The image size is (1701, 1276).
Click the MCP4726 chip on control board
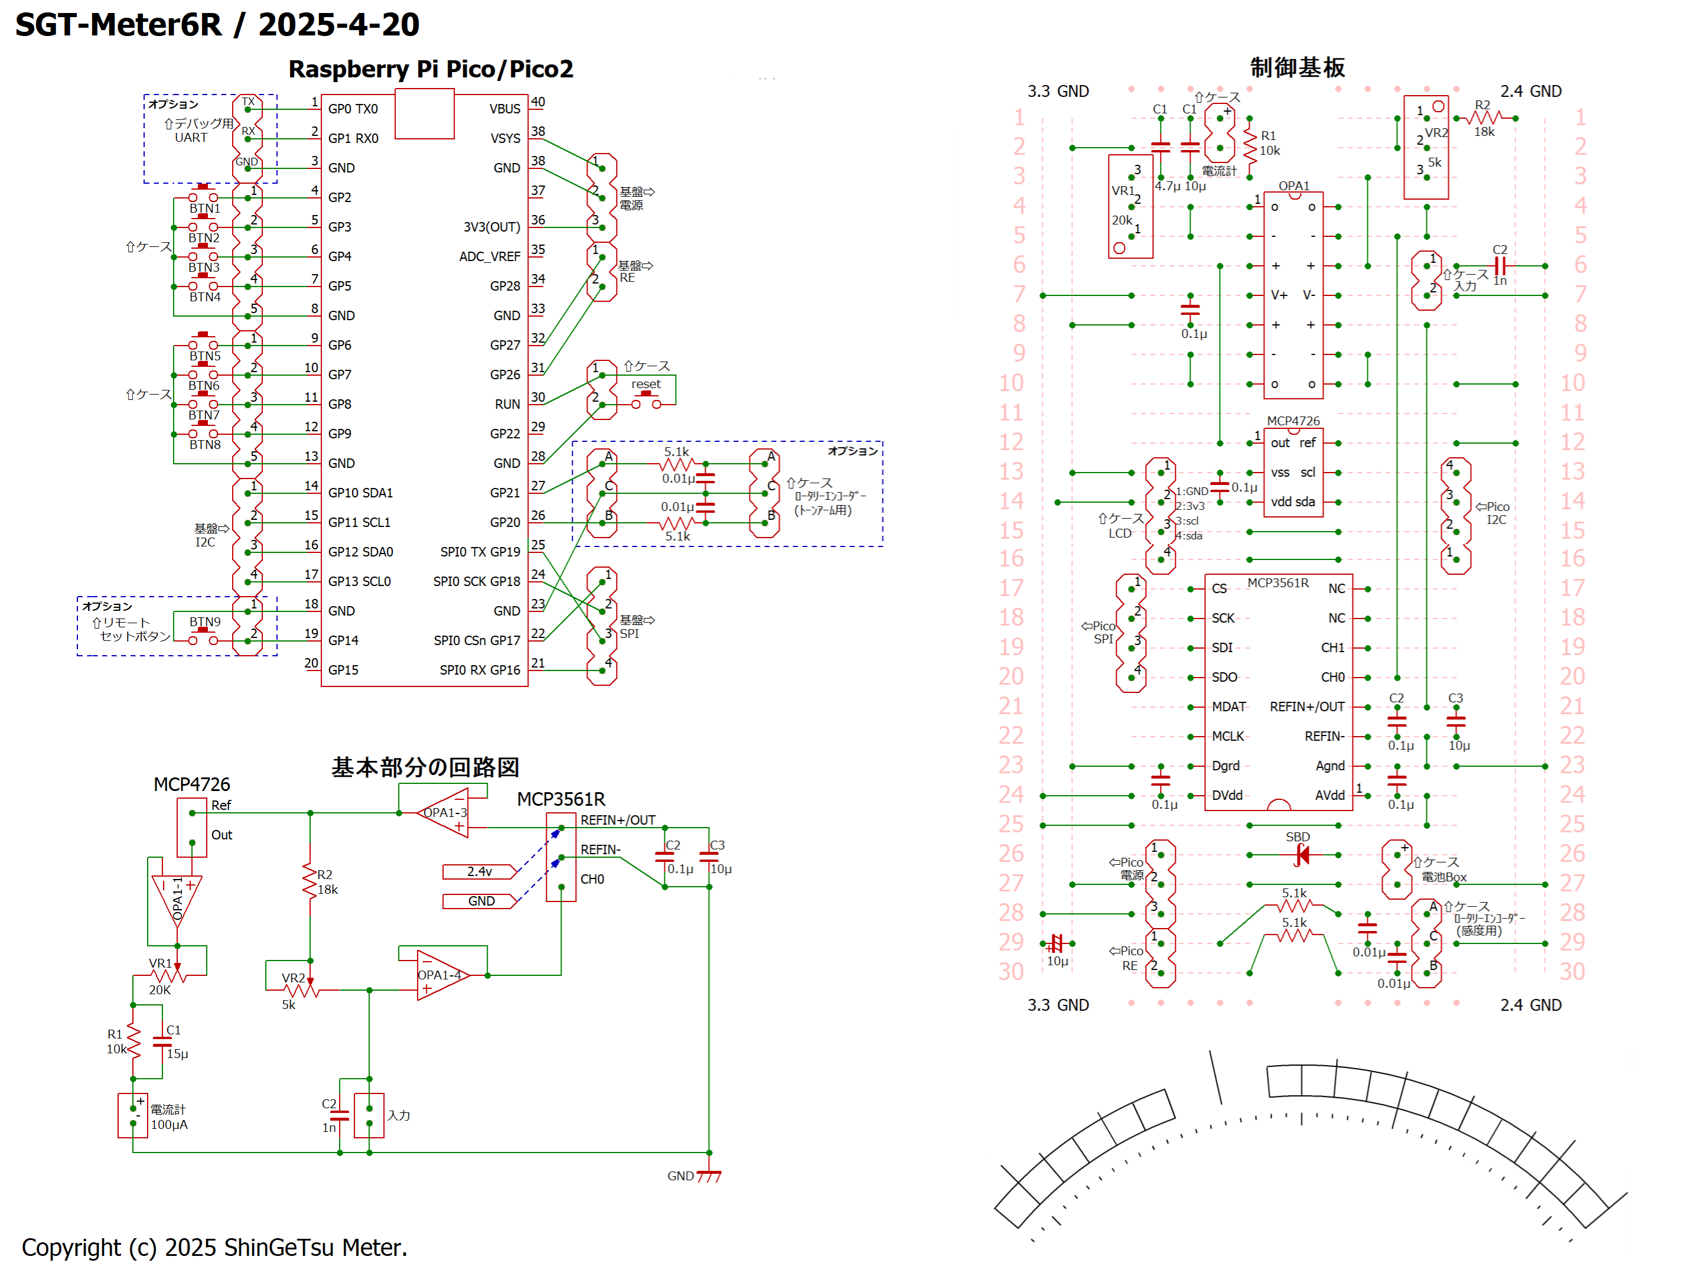[x=1293, y=472]
